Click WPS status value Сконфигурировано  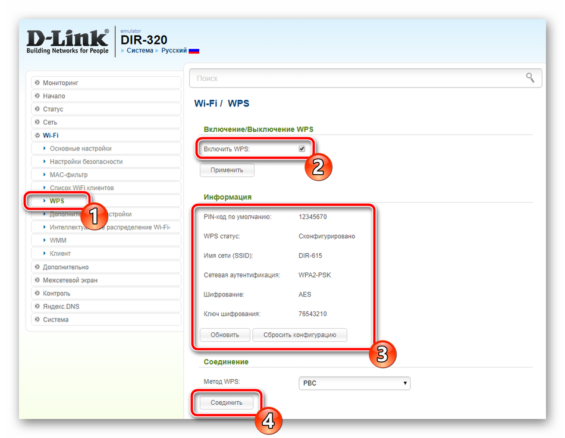coord(327,237)
